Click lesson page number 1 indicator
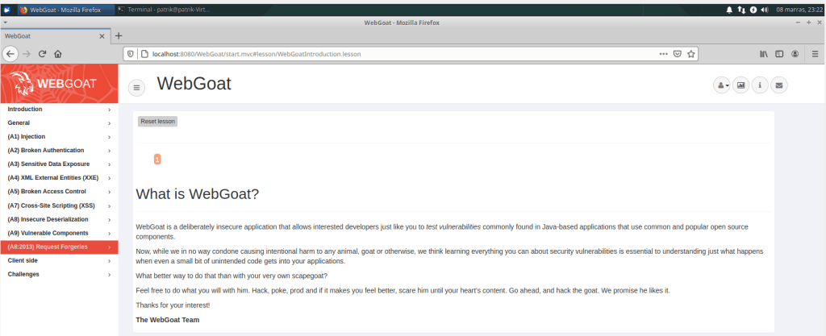The height and width of the screenshot is (336, 826). 157,160
